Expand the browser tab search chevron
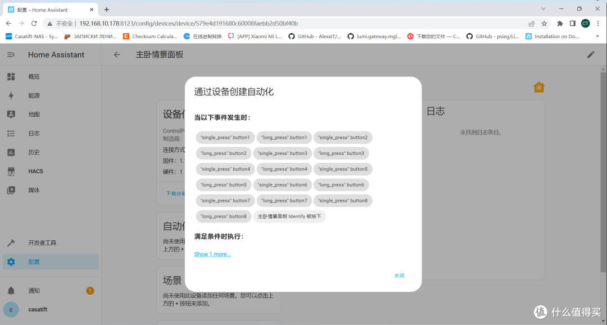Image resolution: width=607 pixels, height=325 pixels. tap(543, 8)
